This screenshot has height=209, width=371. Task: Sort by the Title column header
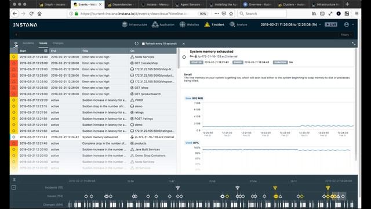(x=85, y=51)
